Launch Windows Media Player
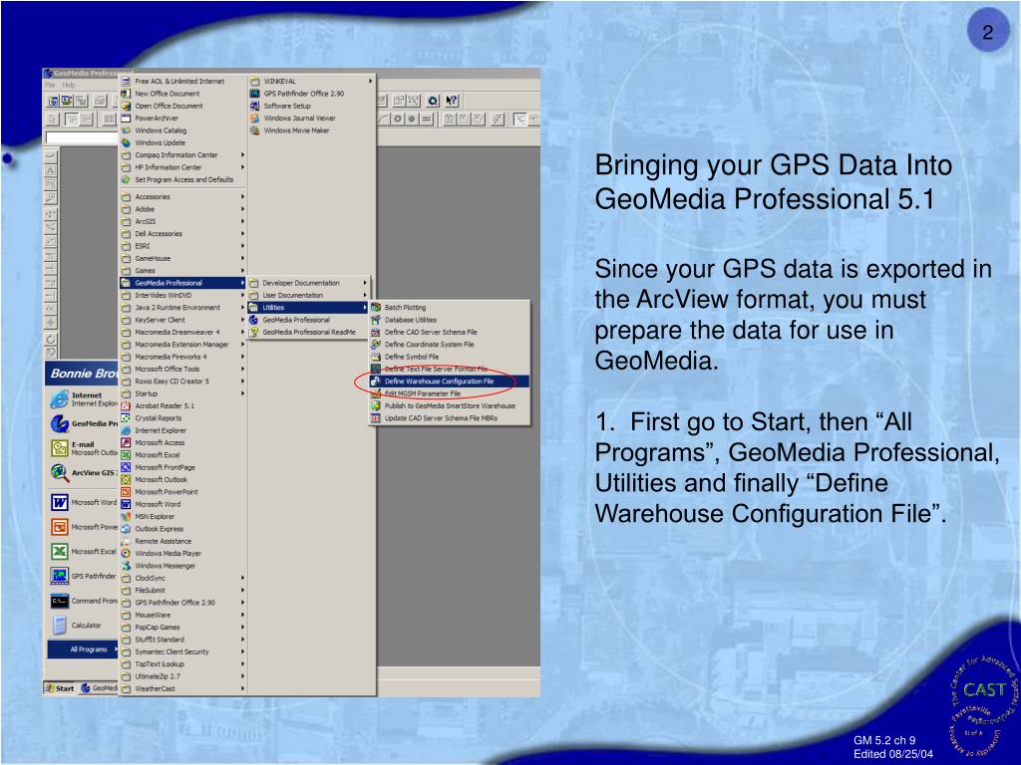Image resolution: width=1021 pixels, height=765 pixels. pos(183,554)
